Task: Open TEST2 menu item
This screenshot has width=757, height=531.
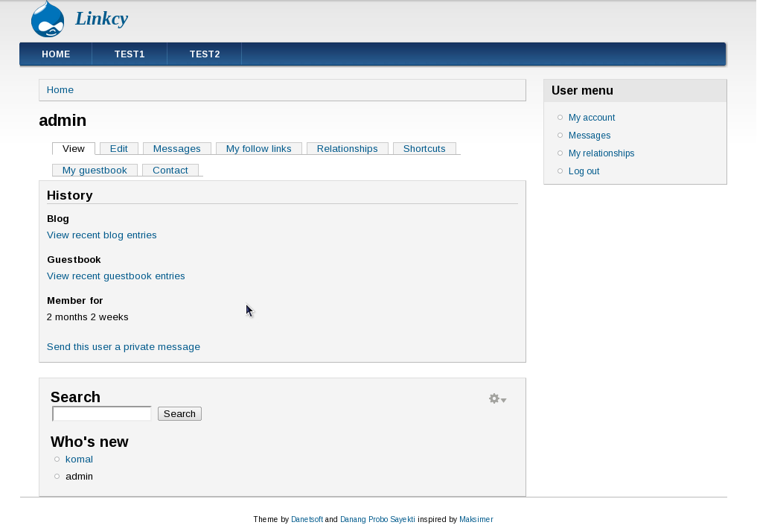Action: click(205, 54)
